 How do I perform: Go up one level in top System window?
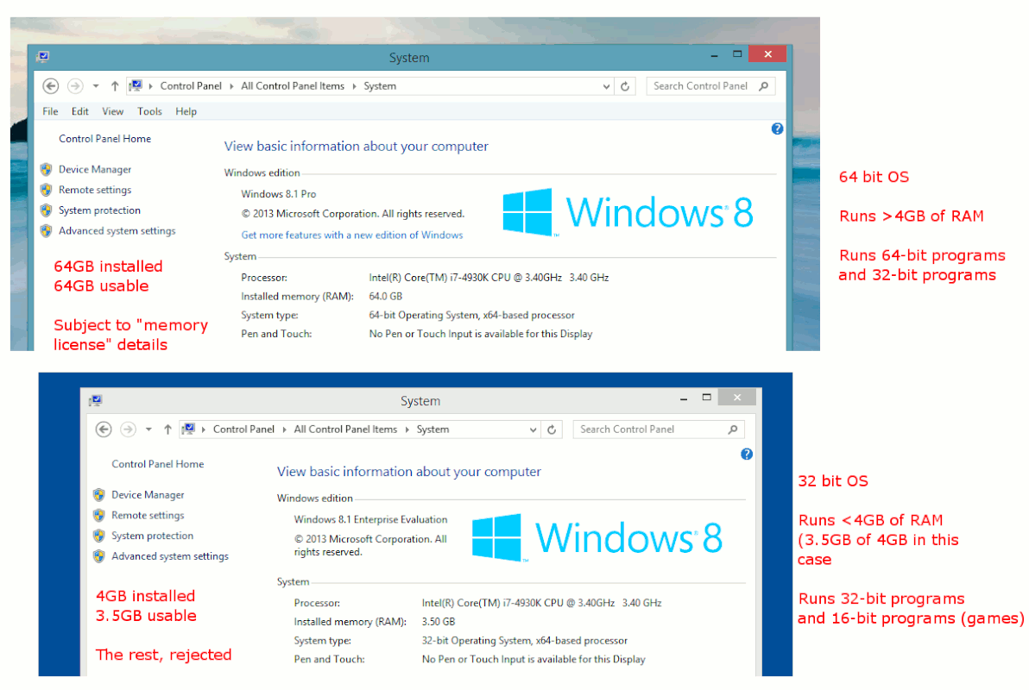tap(115, 86)
